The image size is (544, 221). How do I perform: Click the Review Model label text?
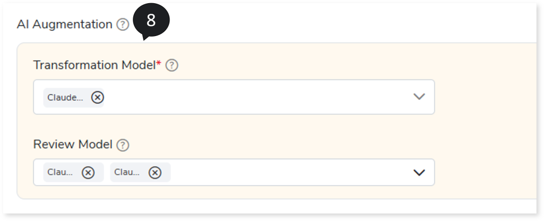point(73,145)
